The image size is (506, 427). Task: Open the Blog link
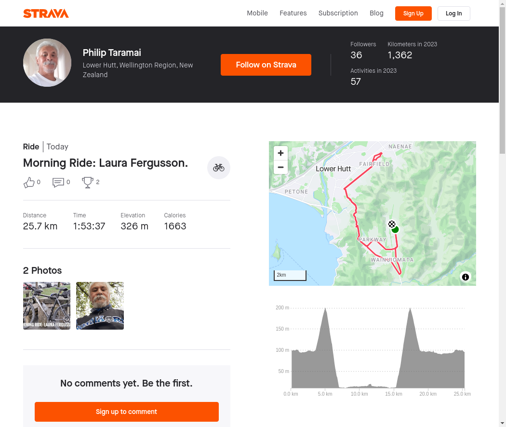tap(376, 13)
